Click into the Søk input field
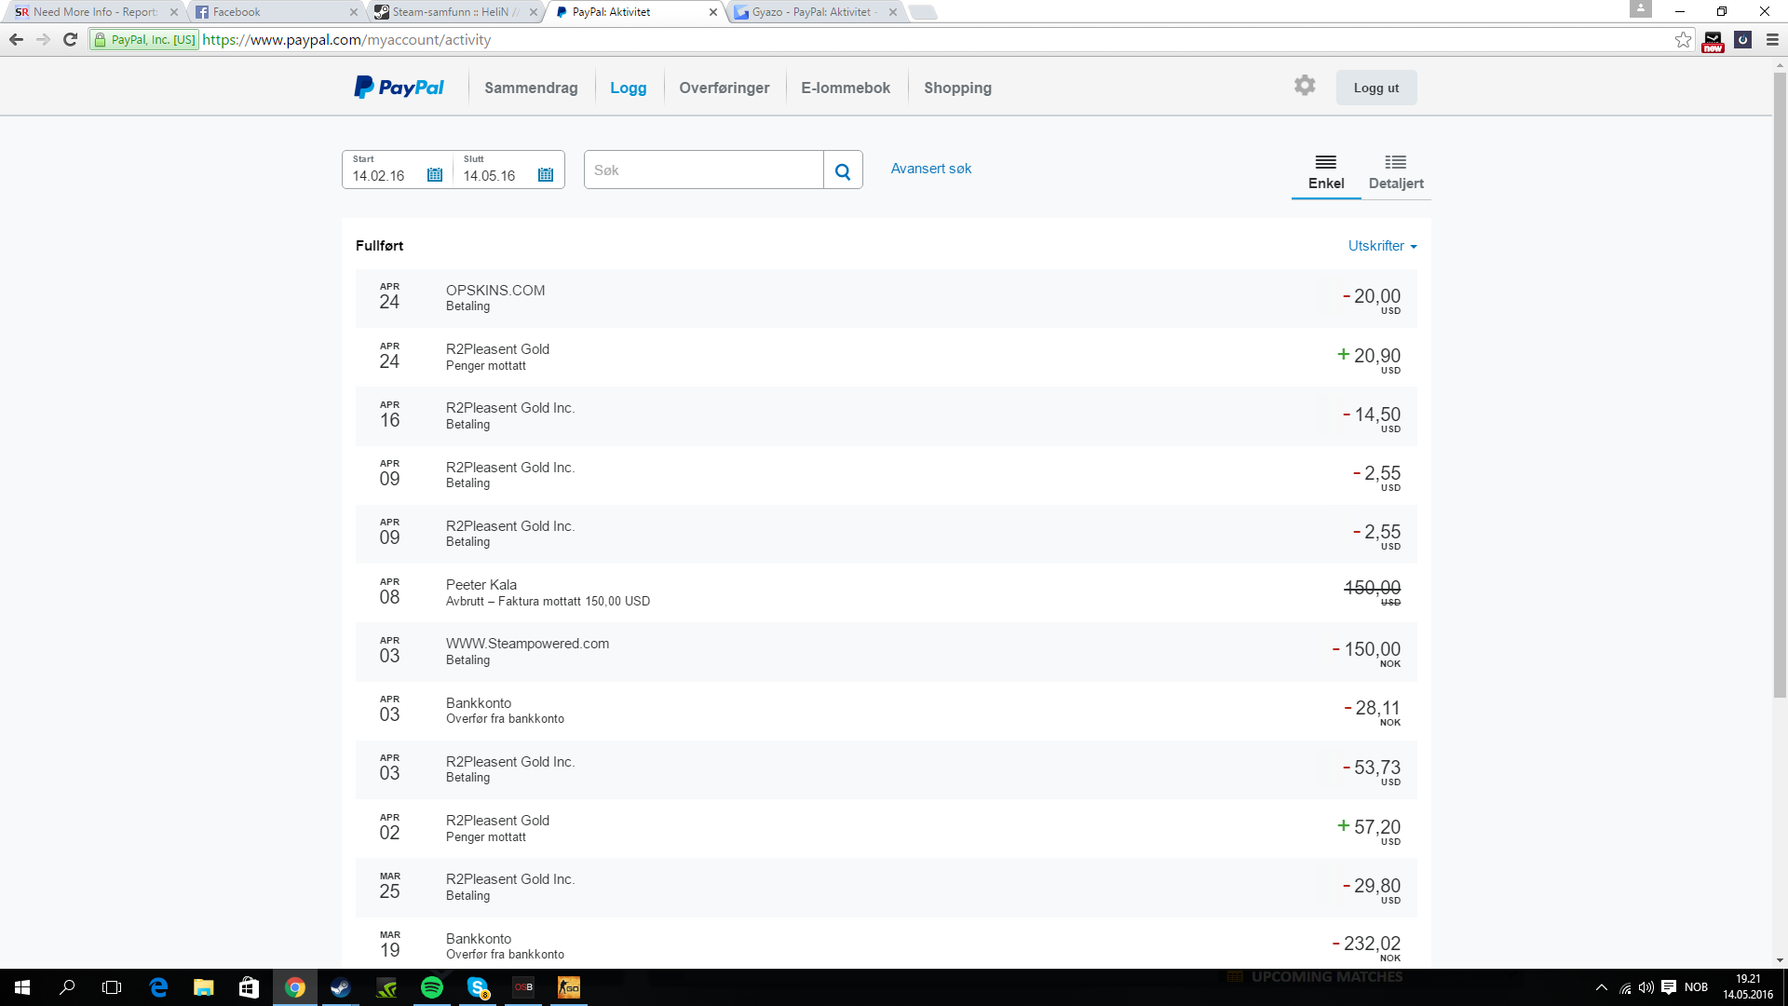The width and height of the screenshot is (1788, 1006). [x=703, y=170]
